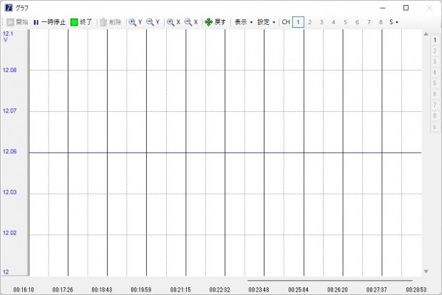This screenshot has height=295, width=442.
Task: Click the app icon in title bar
Action: pyautogui.click(x=9, y=7)
